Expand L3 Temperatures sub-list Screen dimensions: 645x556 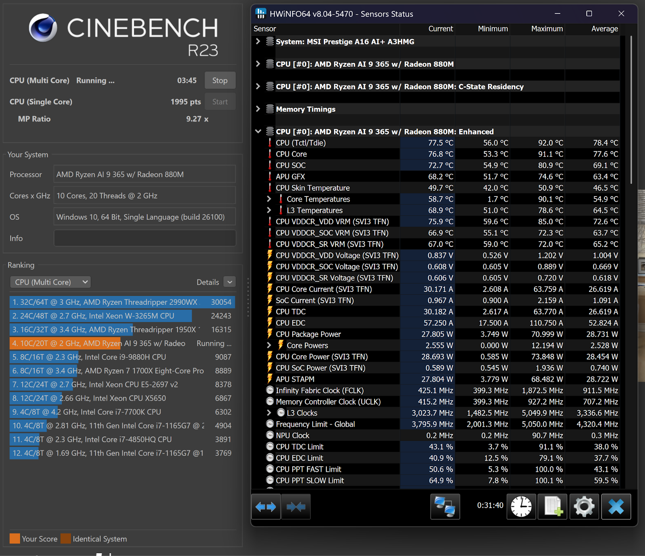[x=269, y=210]
